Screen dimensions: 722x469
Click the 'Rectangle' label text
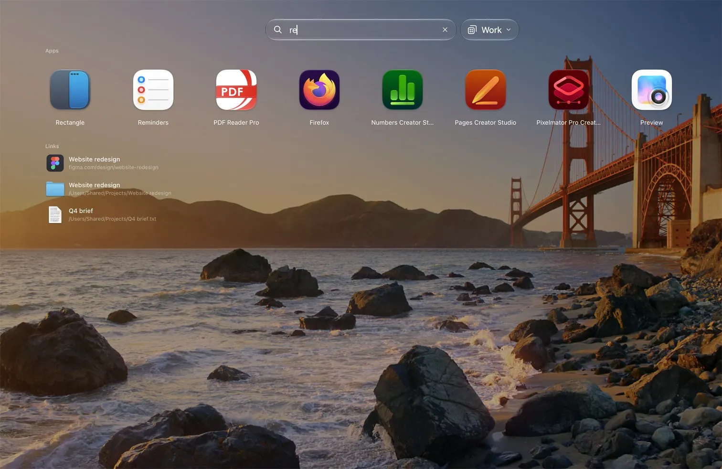click(70, 123)
